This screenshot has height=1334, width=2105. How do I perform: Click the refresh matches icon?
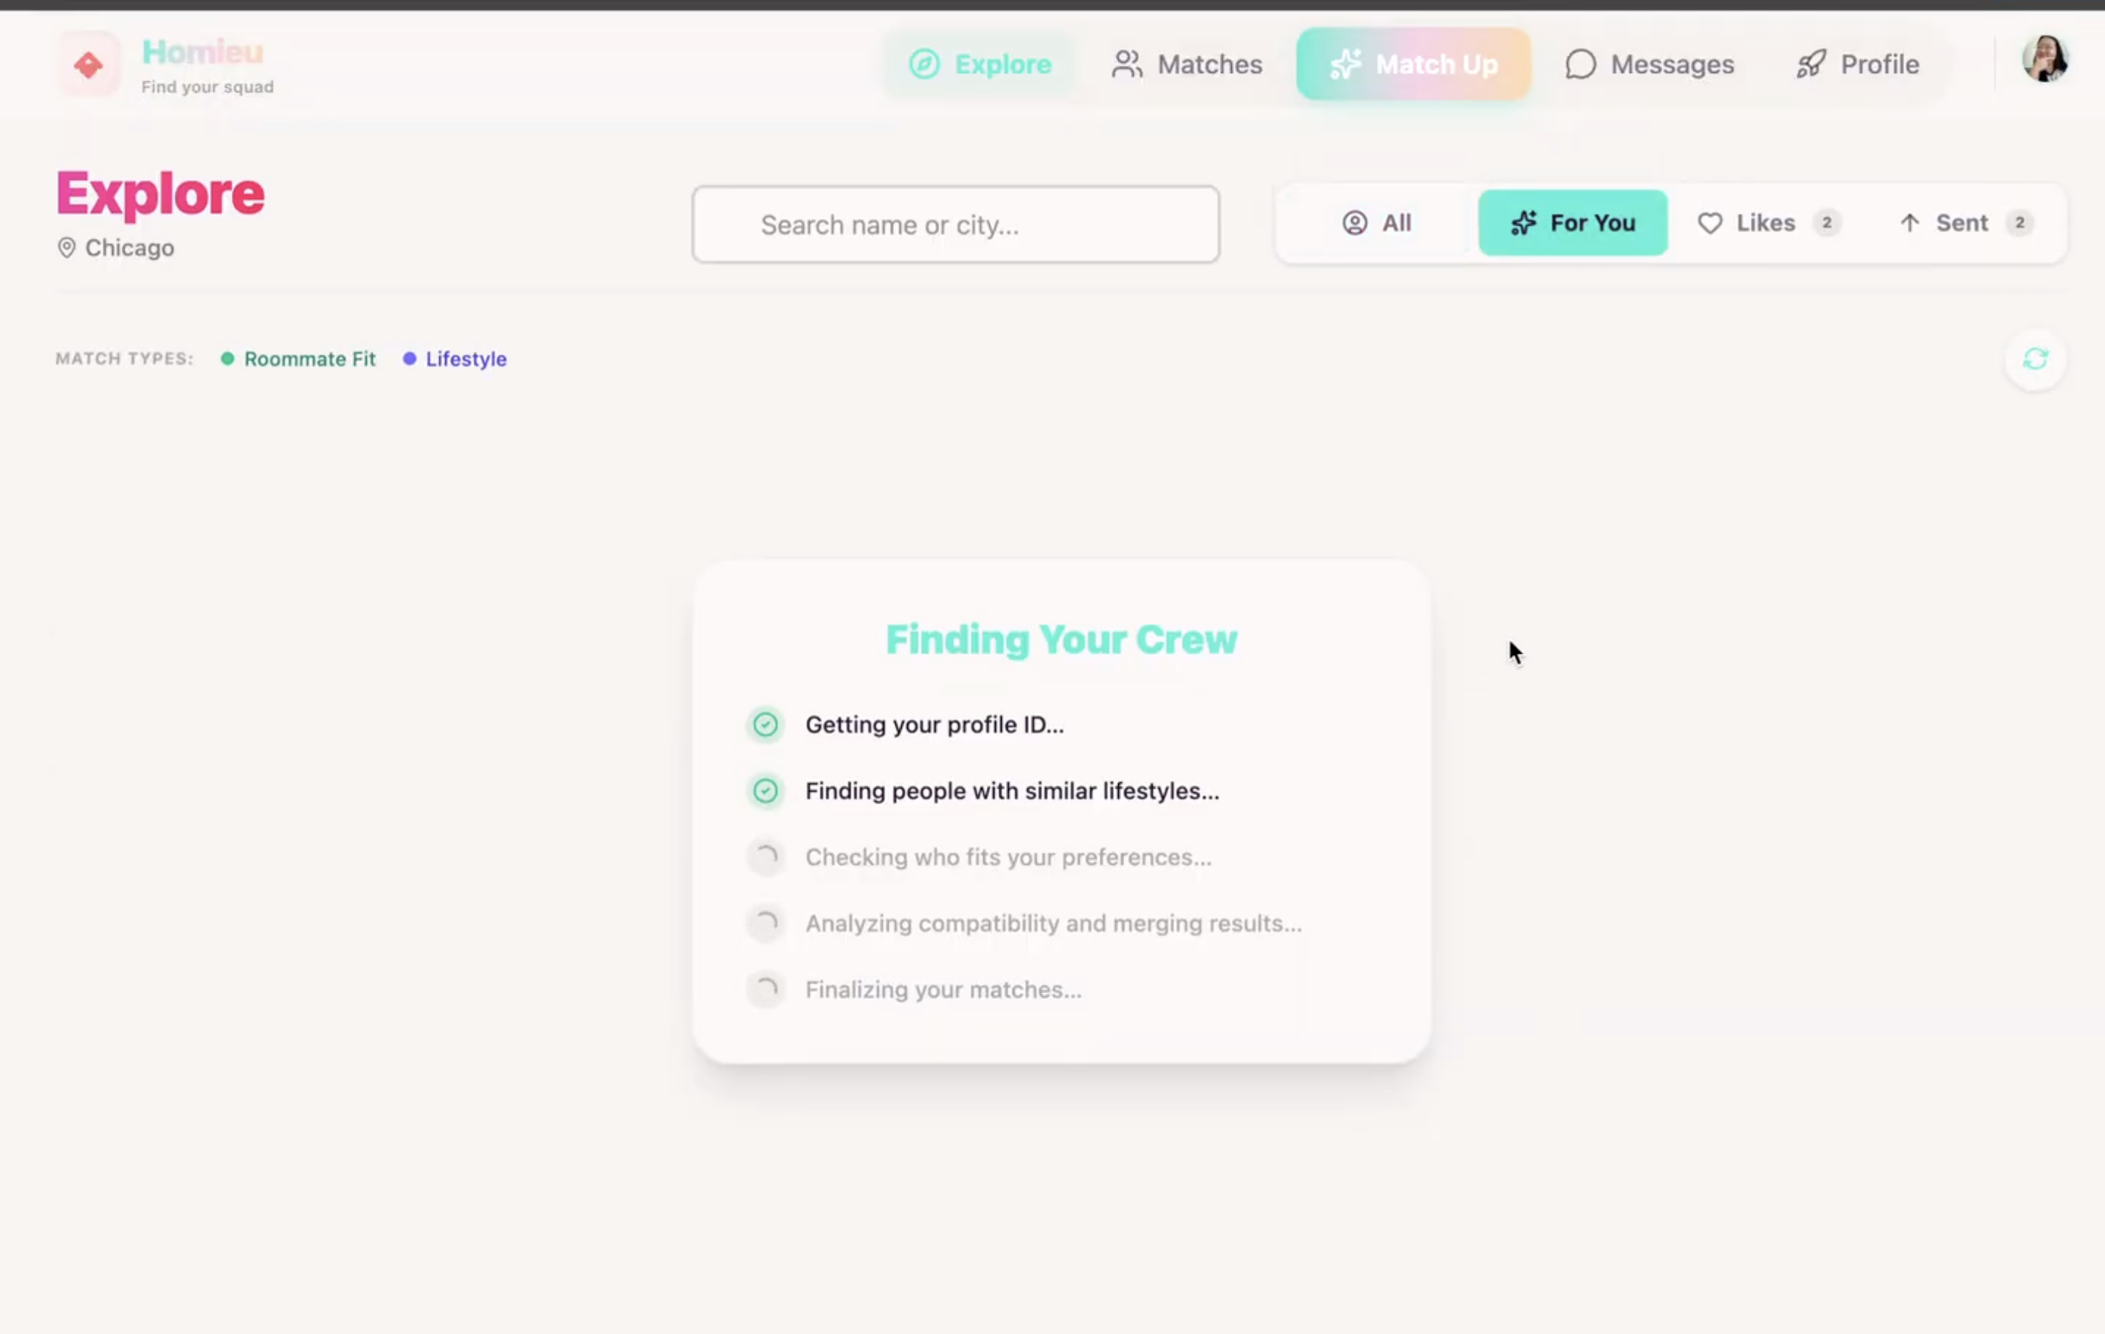click(x=2034, y=359)
